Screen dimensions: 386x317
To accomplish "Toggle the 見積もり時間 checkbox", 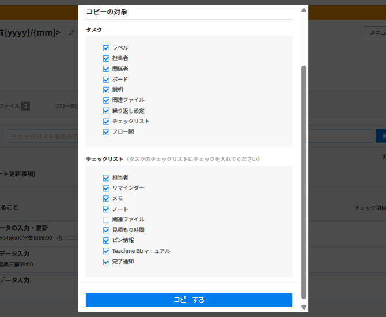I will pos(106,230).
